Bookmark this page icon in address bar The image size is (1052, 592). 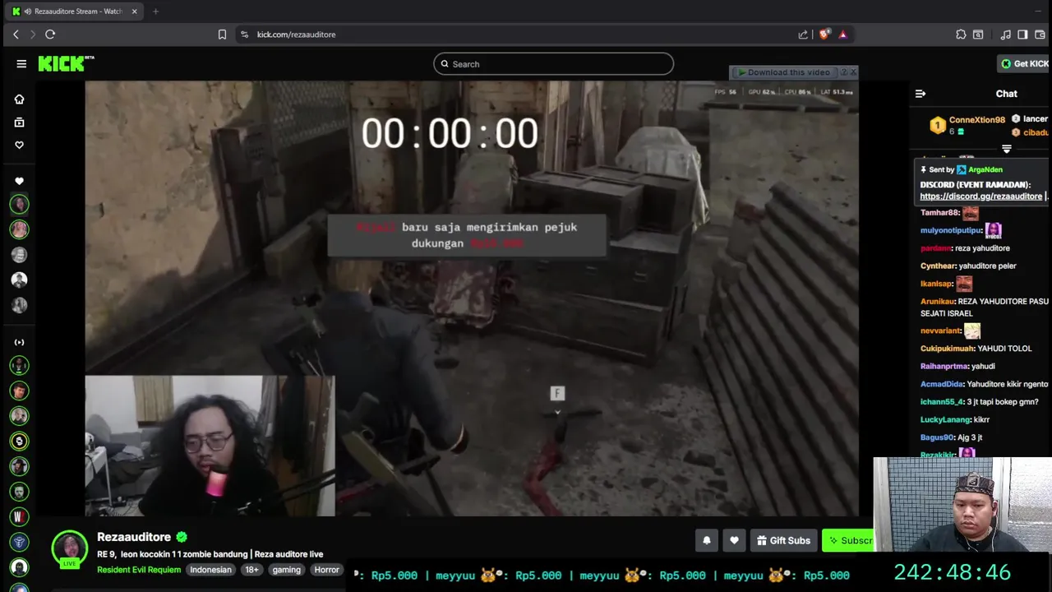(222, 35)
